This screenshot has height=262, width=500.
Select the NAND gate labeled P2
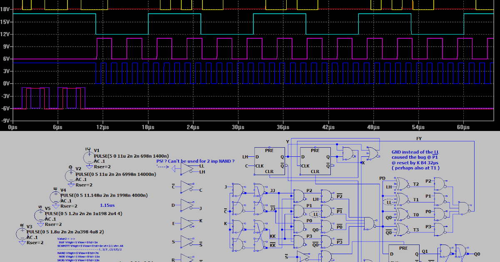[299, 196]
